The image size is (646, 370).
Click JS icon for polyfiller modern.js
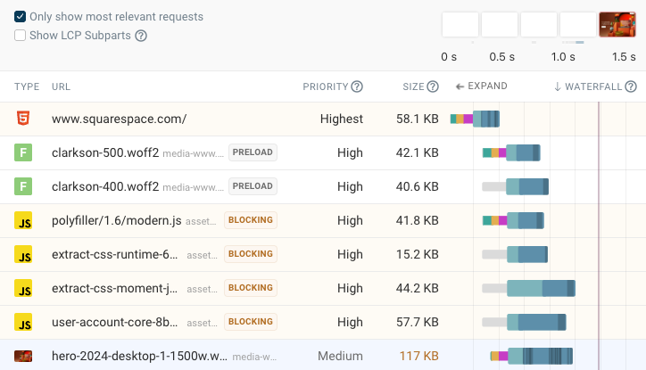(x=23, y=220)
